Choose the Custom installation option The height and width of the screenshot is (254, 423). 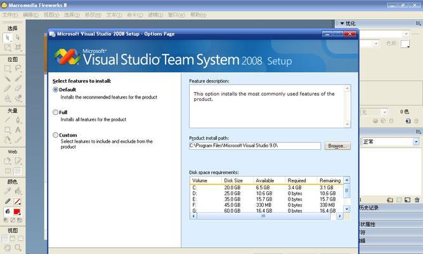click(56, 135)
